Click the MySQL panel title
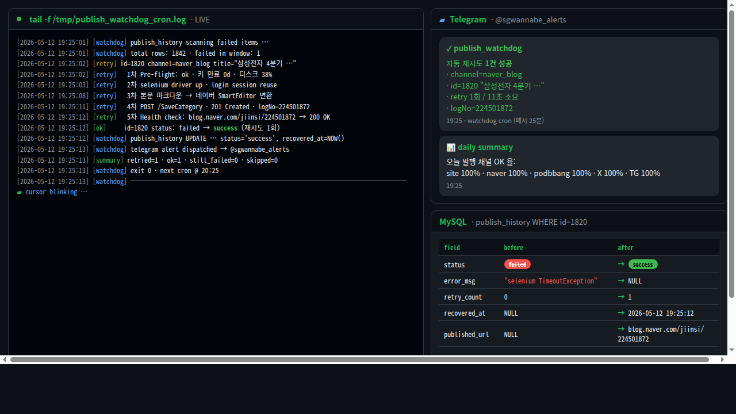This screenshot has height=414, width=736. [453, 222]
